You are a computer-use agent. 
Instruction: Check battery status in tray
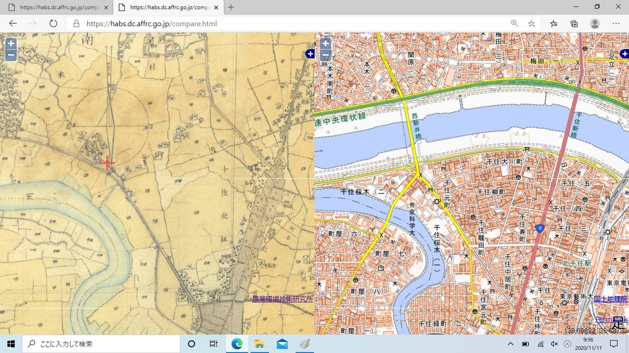526,344
